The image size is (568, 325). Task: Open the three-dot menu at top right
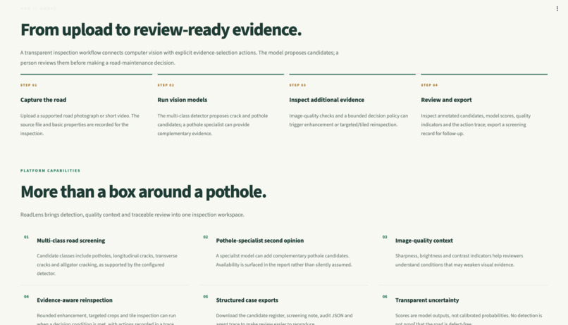[x=557, y=8]
